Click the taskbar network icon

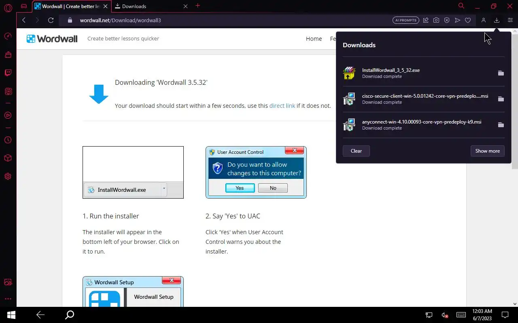429,315
